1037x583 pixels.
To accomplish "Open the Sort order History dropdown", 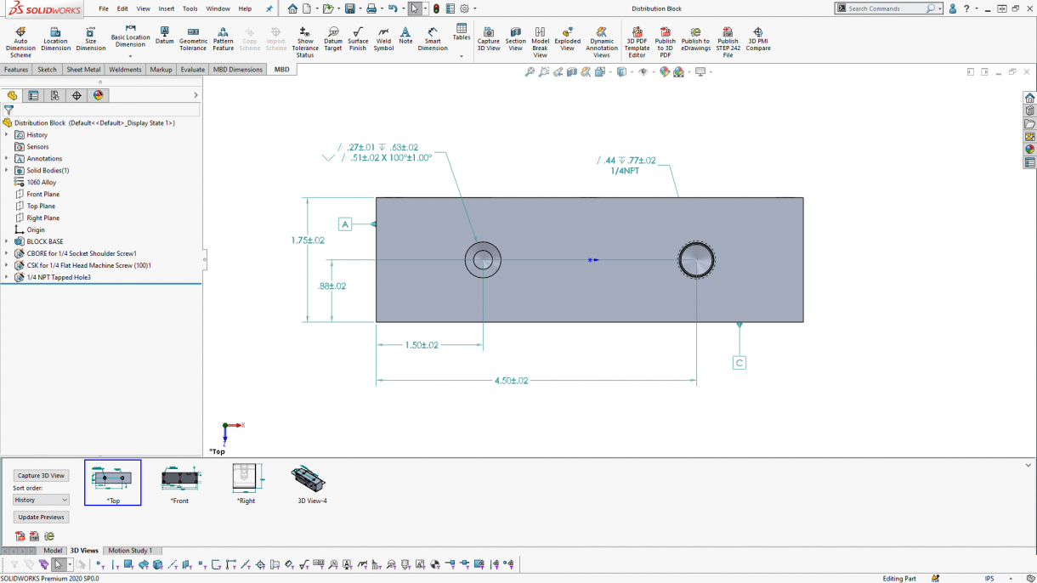I will (x=41, y=500).
